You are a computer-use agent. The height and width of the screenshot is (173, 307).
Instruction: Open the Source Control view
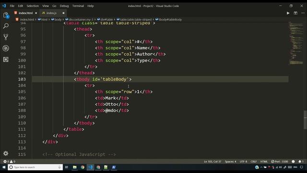tap(6, 37)
